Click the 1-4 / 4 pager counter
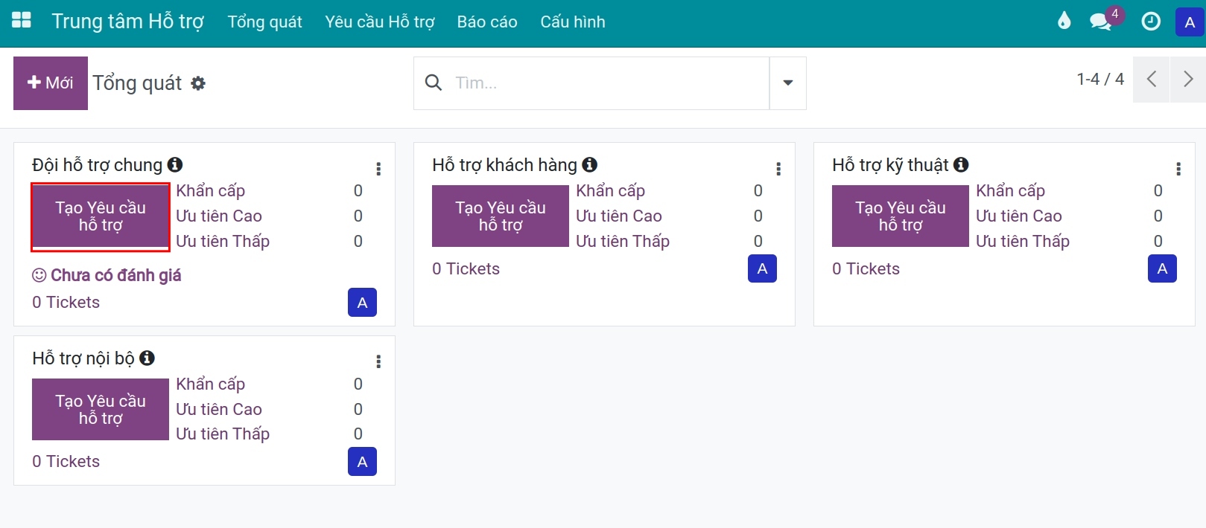 (x=1100, y=79)
